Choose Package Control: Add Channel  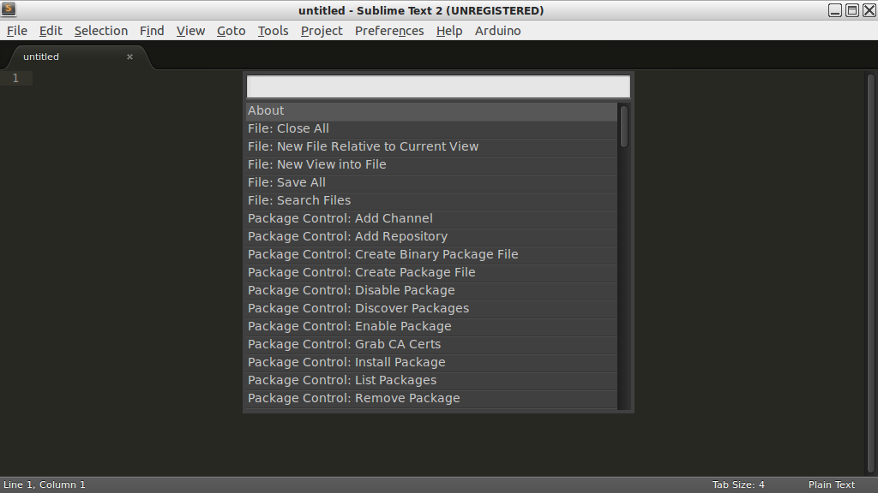(432, 218)
